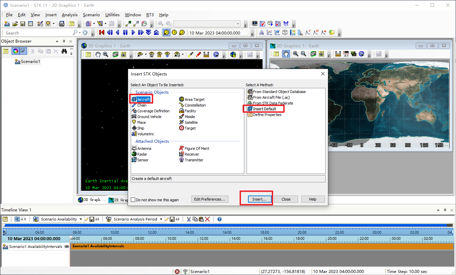Open Timeline View panel options arrow
This screenshot has width=456, height=275.
[x=438, y=210]
